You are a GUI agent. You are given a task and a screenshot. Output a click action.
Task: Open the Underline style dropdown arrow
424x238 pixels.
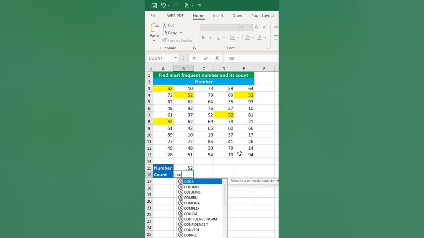(x=223, y=37)
